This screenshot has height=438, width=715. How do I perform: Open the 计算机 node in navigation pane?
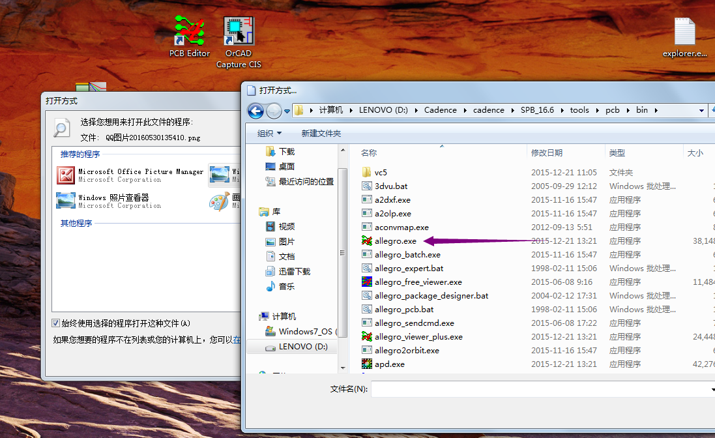(x=278, y=316)
